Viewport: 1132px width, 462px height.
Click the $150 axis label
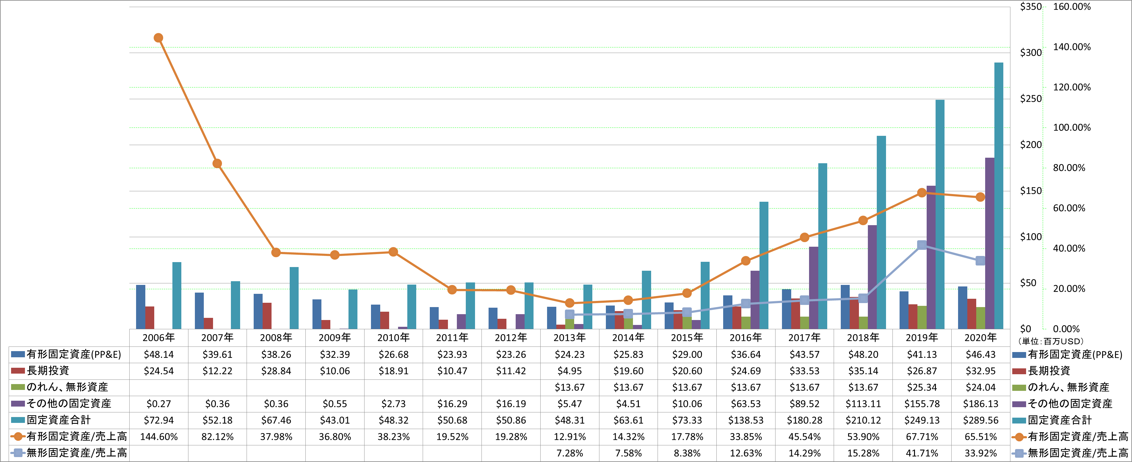coord(1030,191)
